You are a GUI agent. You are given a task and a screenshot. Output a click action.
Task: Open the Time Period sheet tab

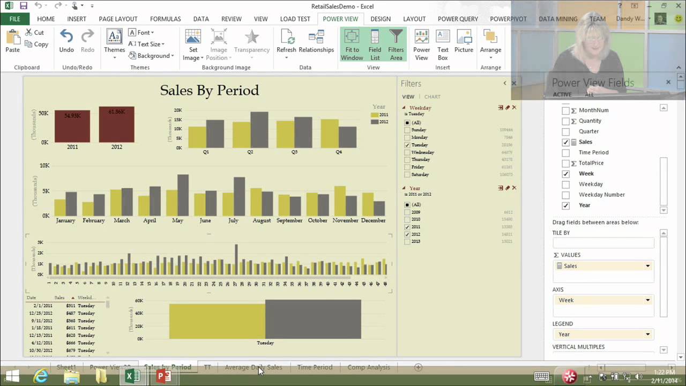(315, 367)
